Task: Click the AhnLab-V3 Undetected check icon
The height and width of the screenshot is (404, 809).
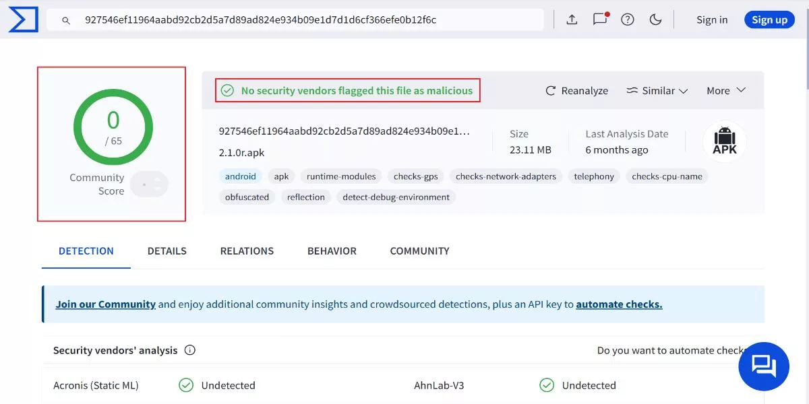Action: 547,385
